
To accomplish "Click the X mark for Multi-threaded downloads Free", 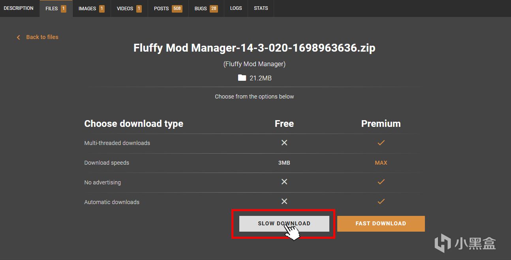I will tap(284, 143).
